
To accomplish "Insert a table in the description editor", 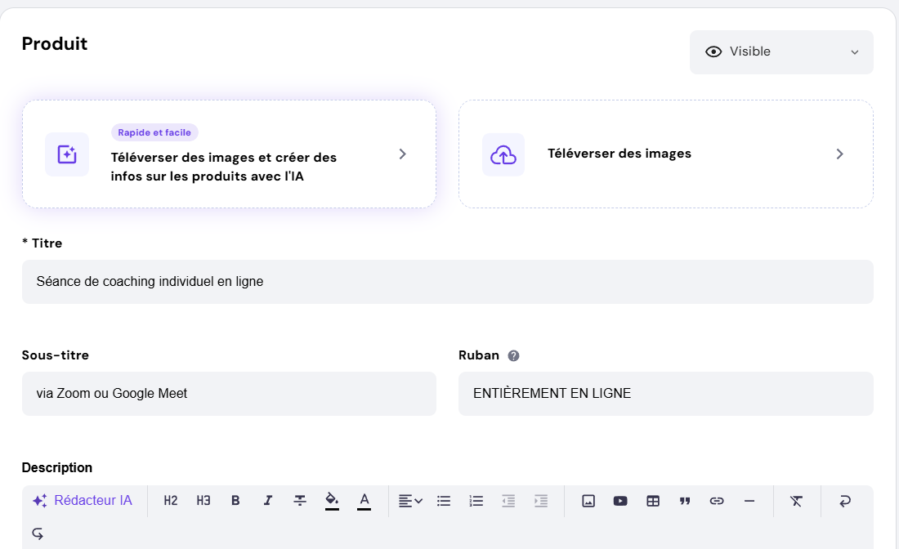I will (652, 500).
